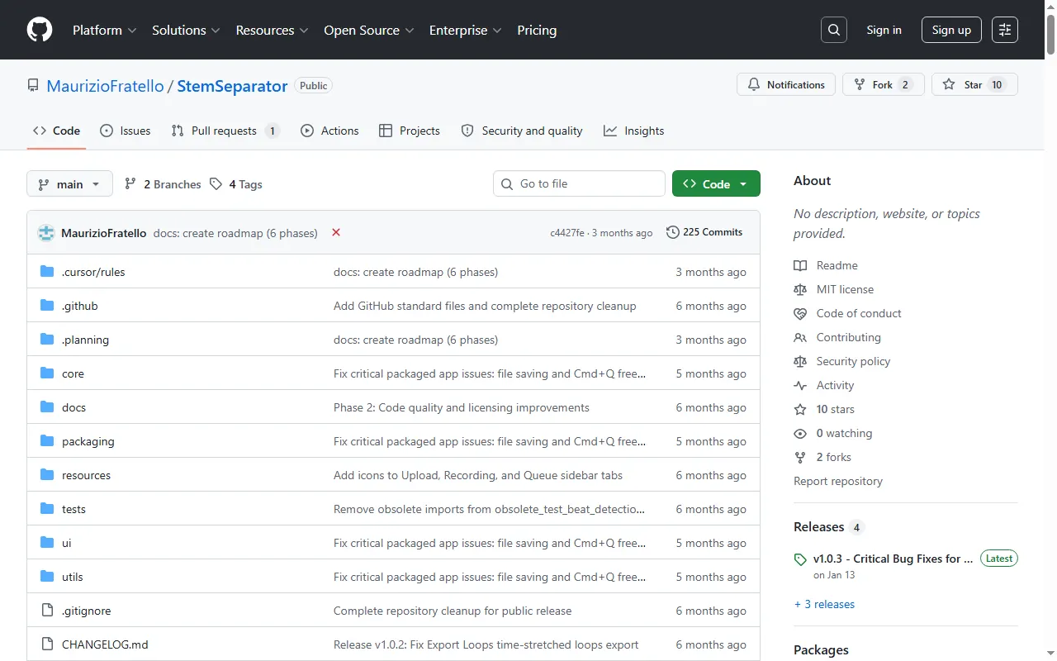Open commit hash c4427fe

pyautogui.click(x=567, y=233)
